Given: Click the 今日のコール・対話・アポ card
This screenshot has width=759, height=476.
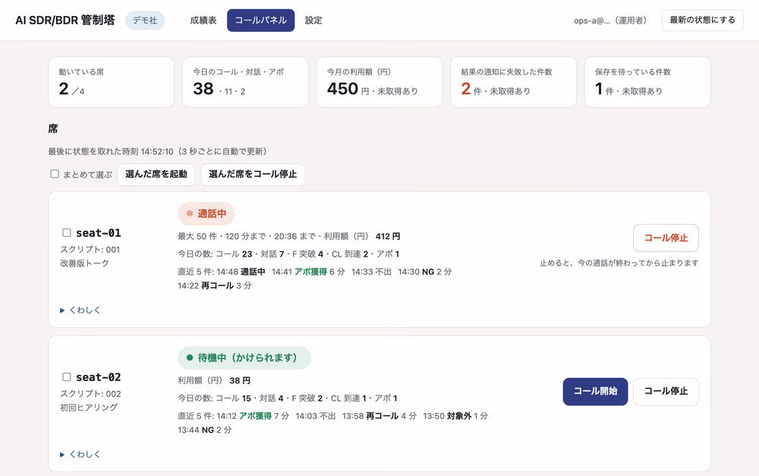Looking at the screenshot, I should 245,82.
